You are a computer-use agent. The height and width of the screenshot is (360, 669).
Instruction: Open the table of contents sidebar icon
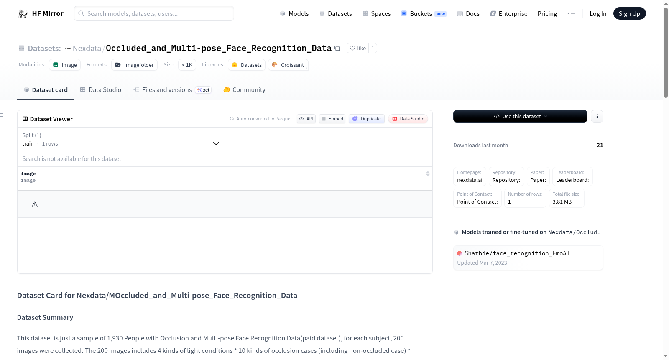[2, 115]
